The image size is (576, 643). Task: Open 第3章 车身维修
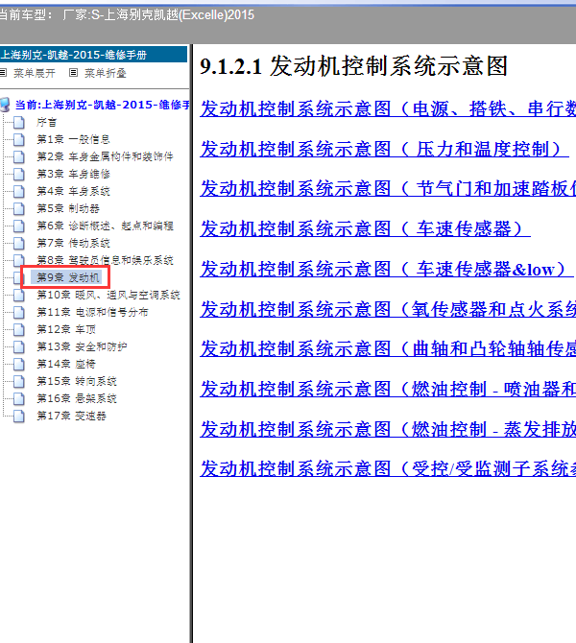tap(73, 174)
